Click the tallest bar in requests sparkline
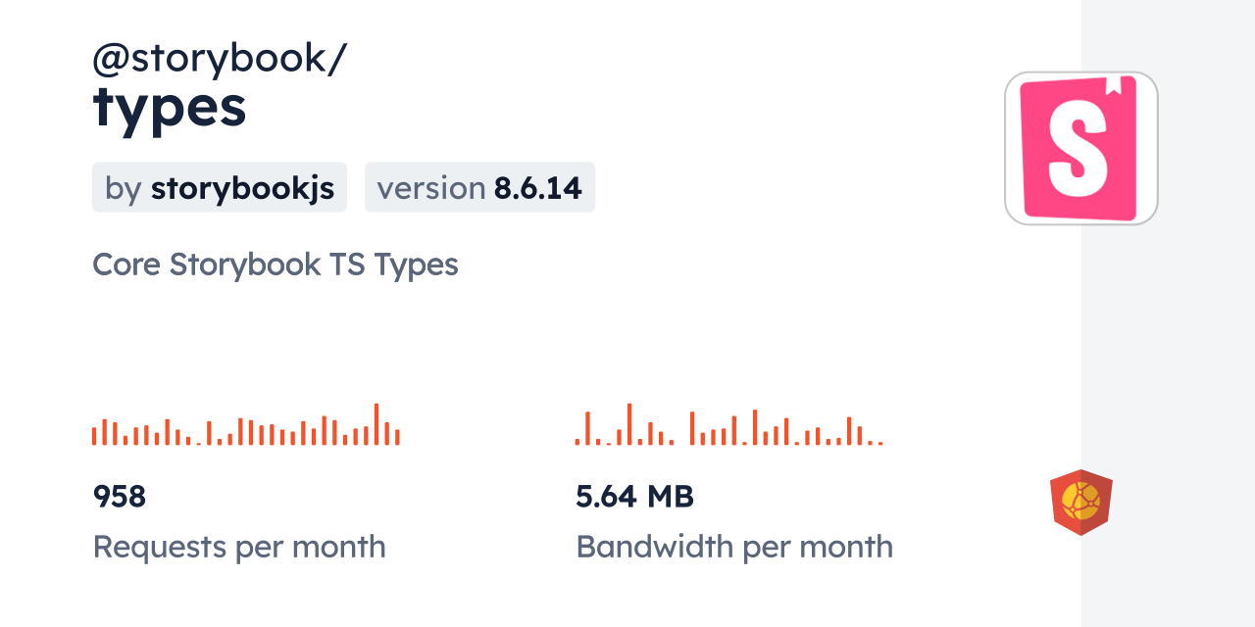Image resolution: width=1255 pixels, height=627 pixels. tap(376, 424)
